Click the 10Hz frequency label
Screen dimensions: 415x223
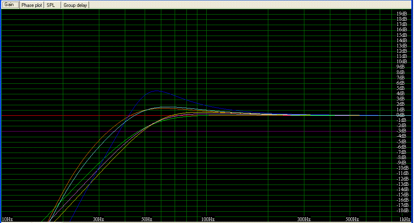tap(7, 219)
